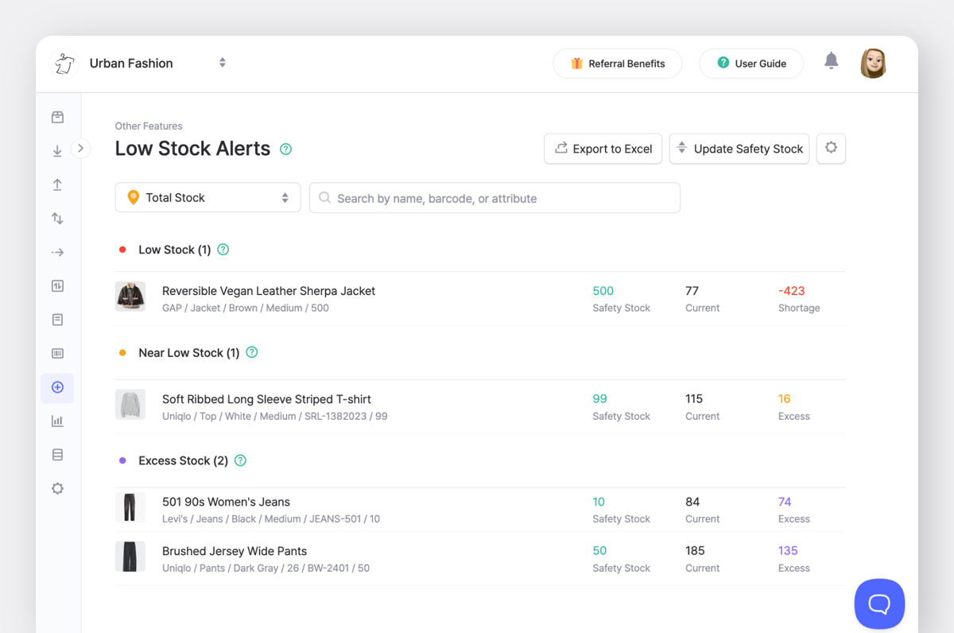Image resolution: width=954 pixels, height=633 pixels.
Task: Click the Export to Excel button
Action: pos(603,148)
